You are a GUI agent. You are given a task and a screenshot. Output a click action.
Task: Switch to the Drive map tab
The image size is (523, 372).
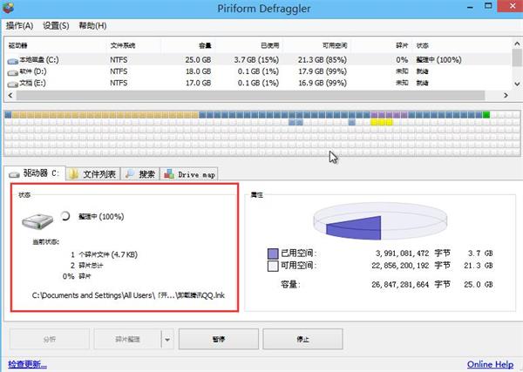click(189, 174)
